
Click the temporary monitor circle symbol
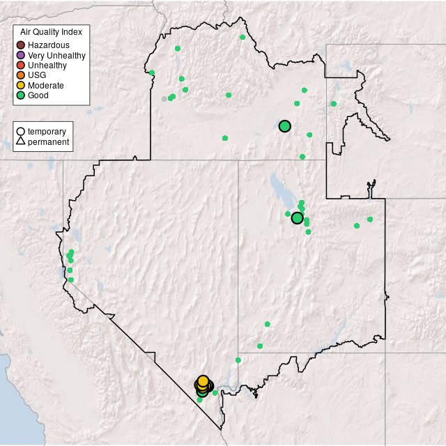(x=21, y=132)
